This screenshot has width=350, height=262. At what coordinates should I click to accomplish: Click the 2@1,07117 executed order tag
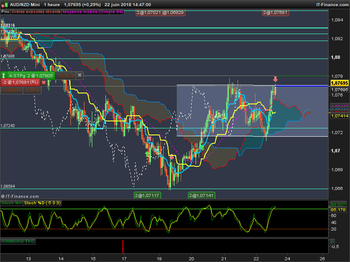coord(147,195)
